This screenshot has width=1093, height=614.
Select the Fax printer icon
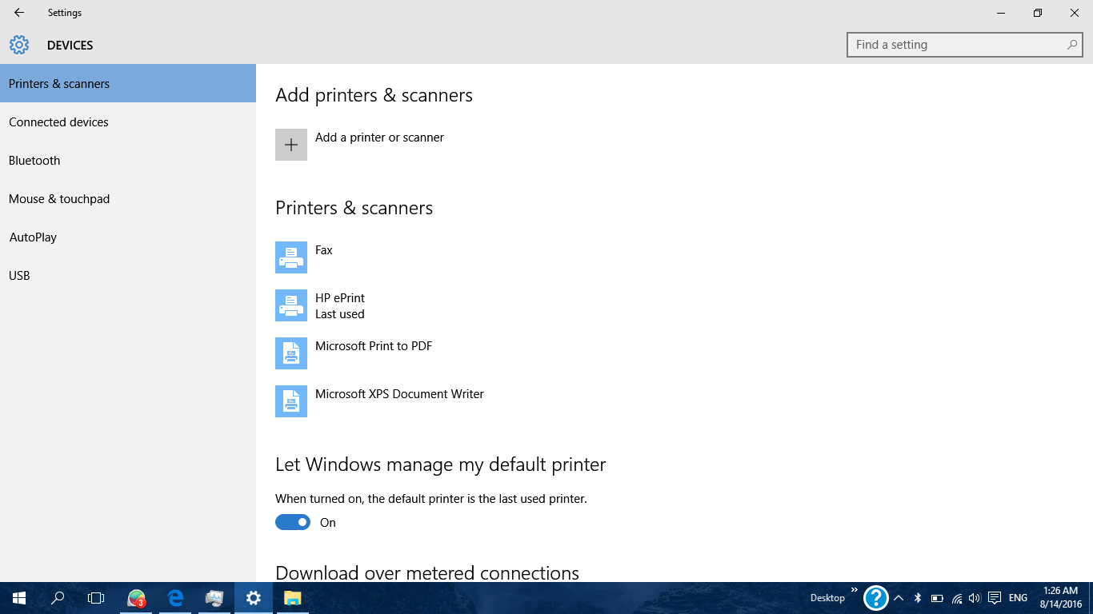point(291,257)
